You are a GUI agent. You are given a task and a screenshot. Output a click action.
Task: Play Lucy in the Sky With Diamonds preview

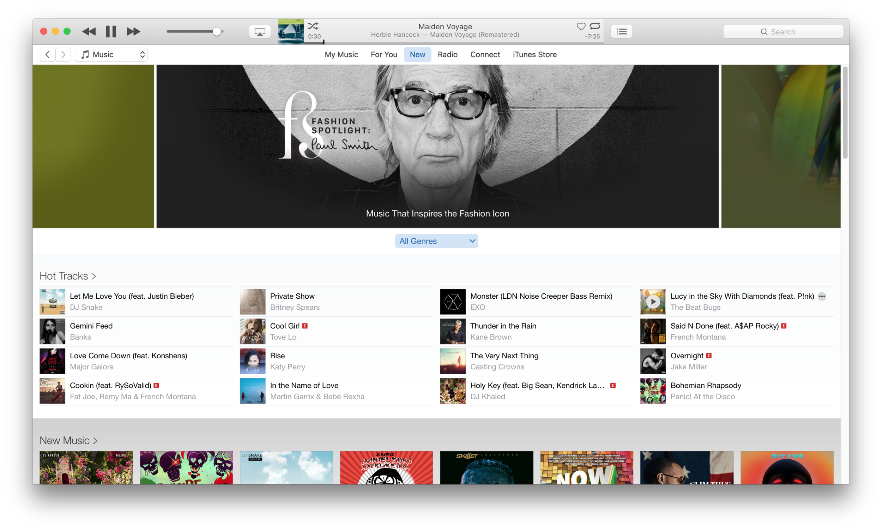(653, 302)
